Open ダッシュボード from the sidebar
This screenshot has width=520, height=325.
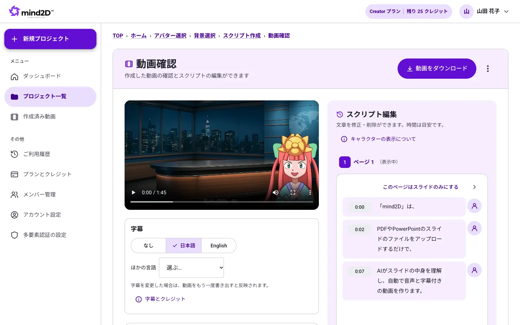point(50,76)
